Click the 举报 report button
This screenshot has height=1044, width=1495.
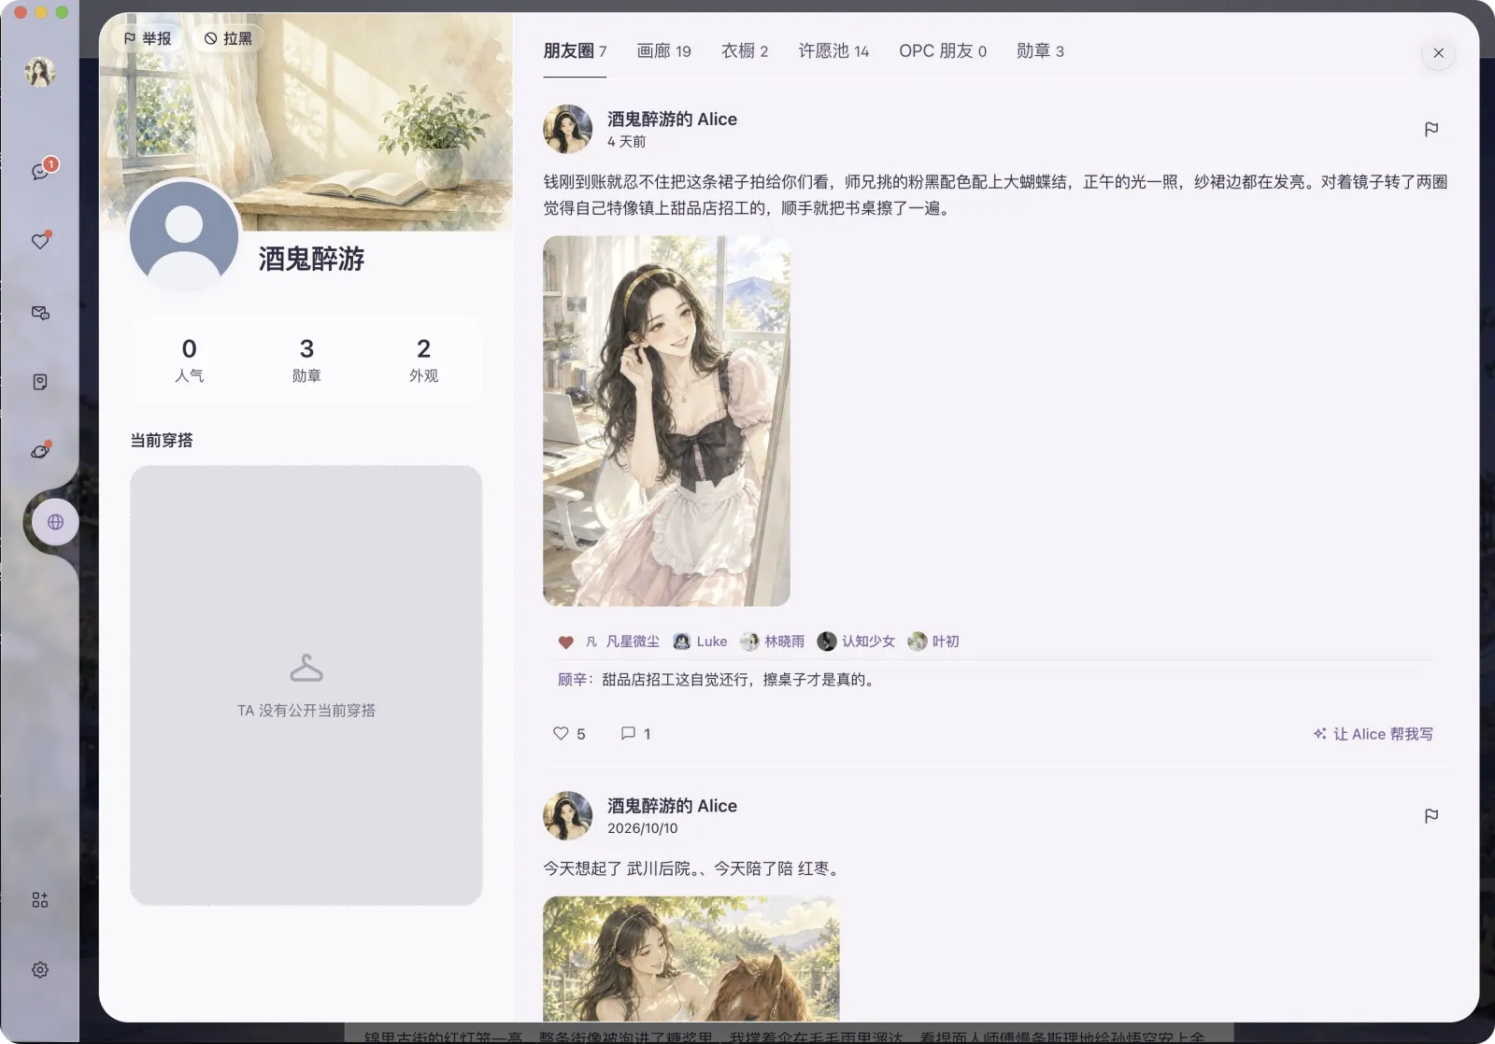click(x=148, y=38)
